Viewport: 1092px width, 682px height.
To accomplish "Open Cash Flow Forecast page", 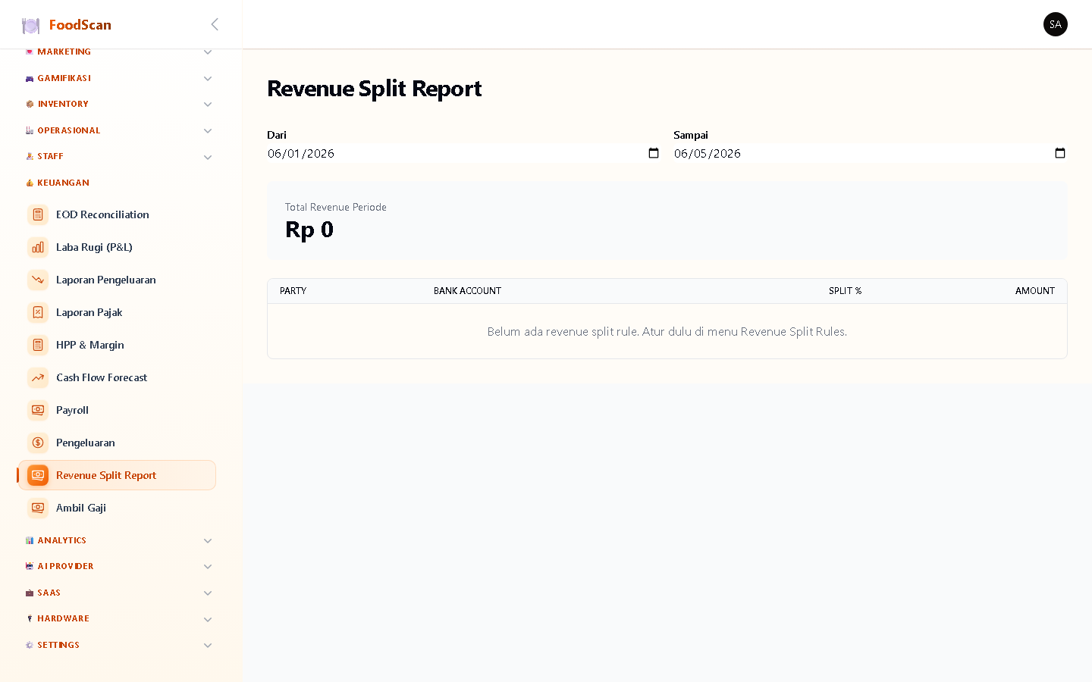I will point(117,377).
